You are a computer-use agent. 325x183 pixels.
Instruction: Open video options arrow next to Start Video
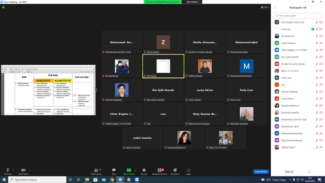[30, 170]
